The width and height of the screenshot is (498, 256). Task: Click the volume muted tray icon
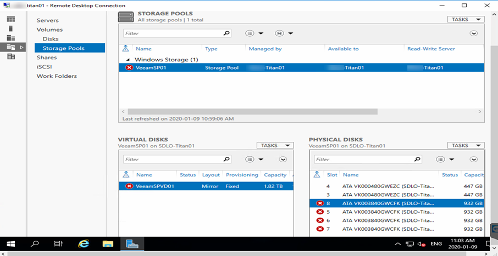click(x=422, y=244)
